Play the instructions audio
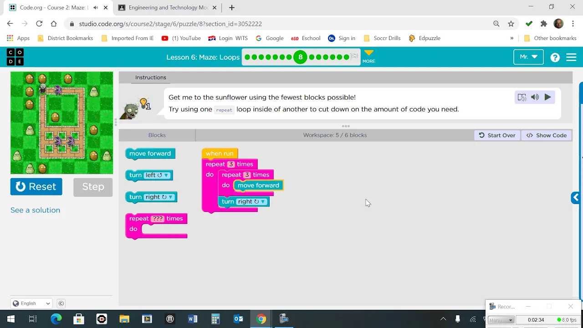583x328 pixels. (x=547, y=97)
